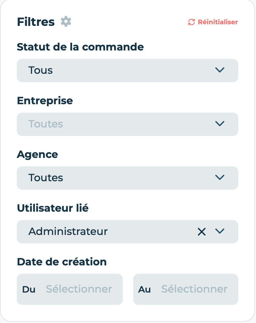This screenshot has height=323, width=256.
Task: Select the Du start date field
Action: pos(70,289)
